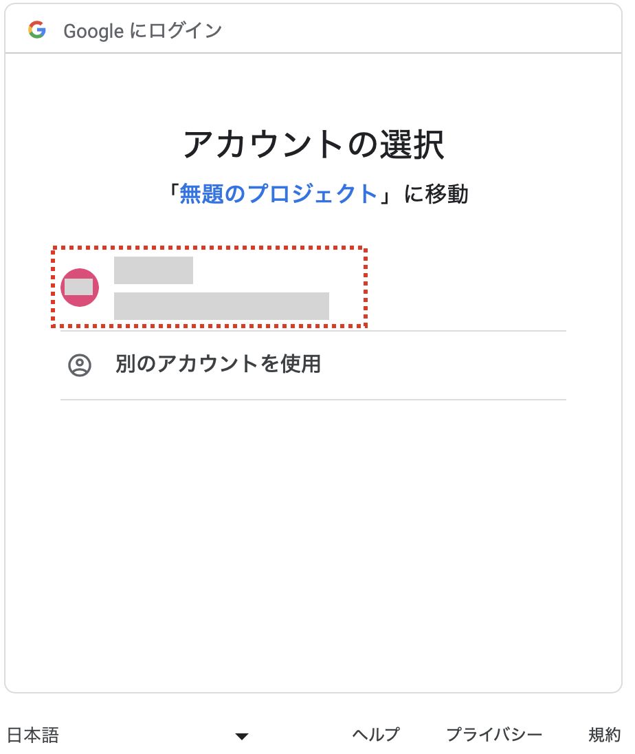Click the Google G logo in header
This screenshot has width=635, height=754.
pyautogui.click(x=37, y=30)
